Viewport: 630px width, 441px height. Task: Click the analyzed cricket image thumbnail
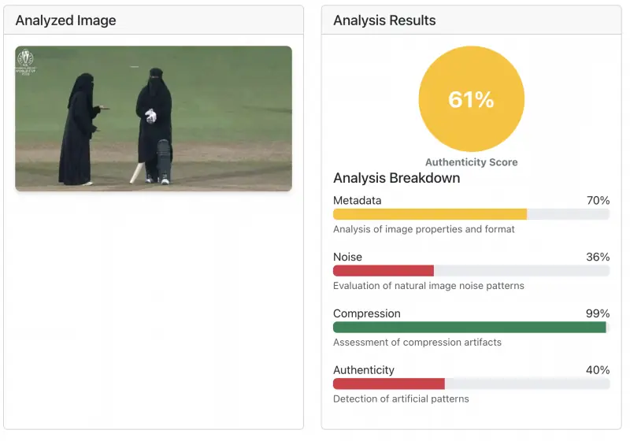pos(154,118)
